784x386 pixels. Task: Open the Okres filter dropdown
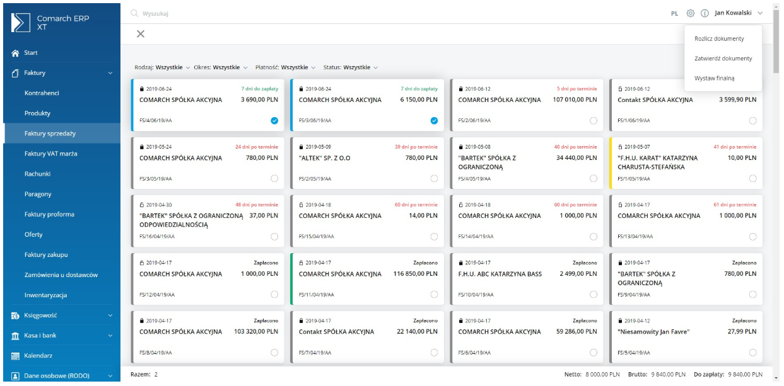[x=221, y=67]
